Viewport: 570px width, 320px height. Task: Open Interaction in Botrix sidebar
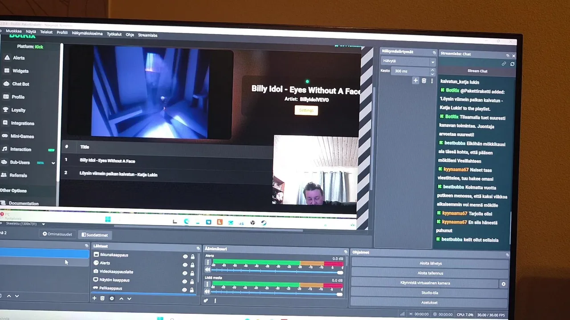pos(20,149)
